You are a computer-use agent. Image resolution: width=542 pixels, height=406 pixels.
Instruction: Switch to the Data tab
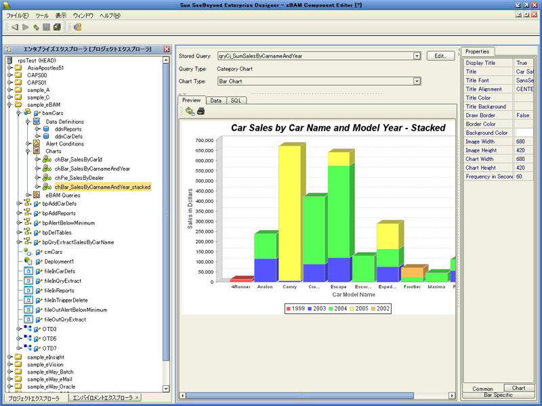215,100
